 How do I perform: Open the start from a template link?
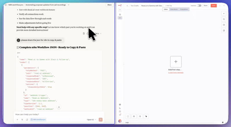[x=176, y=73]
